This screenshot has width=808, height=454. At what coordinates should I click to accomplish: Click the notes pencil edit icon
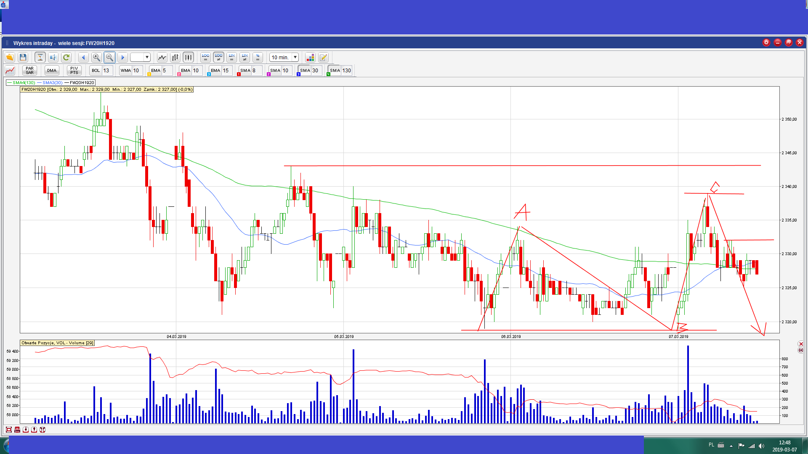[323, 57]
